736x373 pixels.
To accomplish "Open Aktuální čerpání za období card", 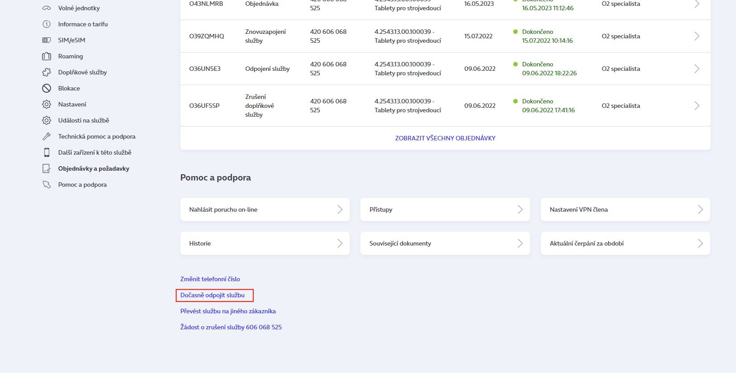I will pyautogui.click(x=625, y=243).
